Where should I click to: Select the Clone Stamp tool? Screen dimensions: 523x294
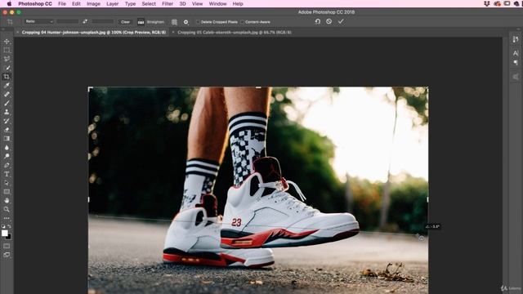[7, 112]
